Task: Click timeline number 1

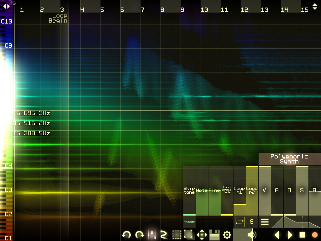Action: [22, 10]
